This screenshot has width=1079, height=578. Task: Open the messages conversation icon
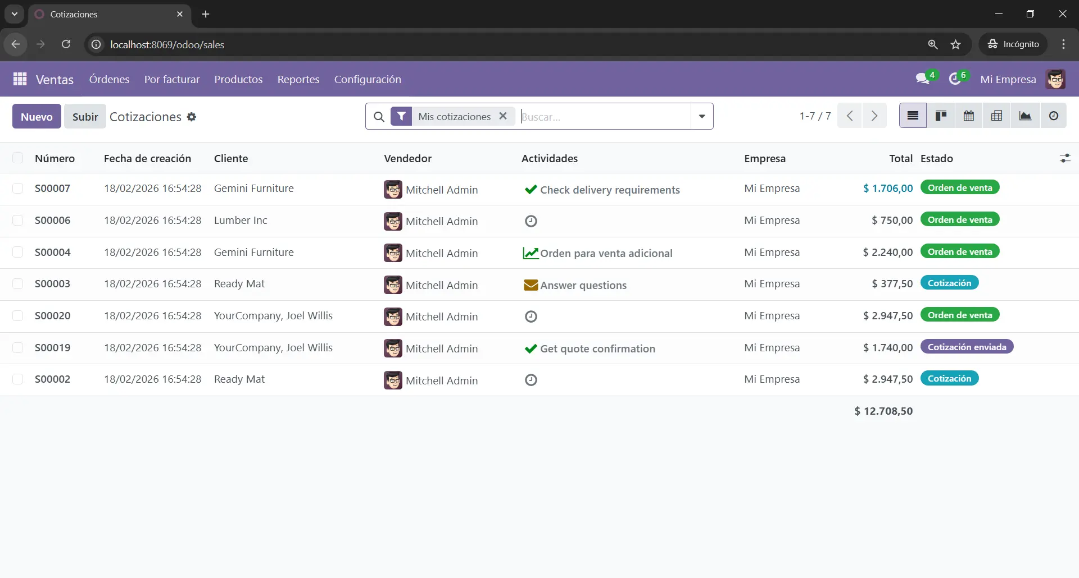(x=922, y=79)
